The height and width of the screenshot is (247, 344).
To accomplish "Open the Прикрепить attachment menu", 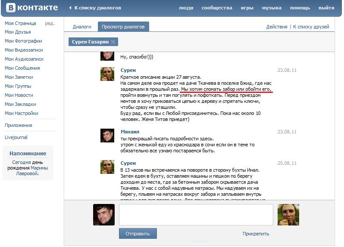I will click(256, 234).
